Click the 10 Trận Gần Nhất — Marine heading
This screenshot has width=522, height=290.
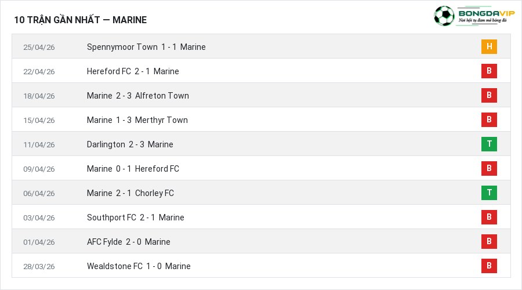point(80,20)
